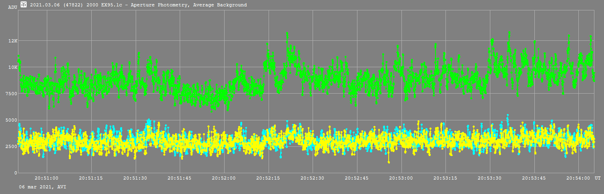Click the '20:52:00' time label
604x194 pixels.
pyautogui.click(x=224, y=179)
